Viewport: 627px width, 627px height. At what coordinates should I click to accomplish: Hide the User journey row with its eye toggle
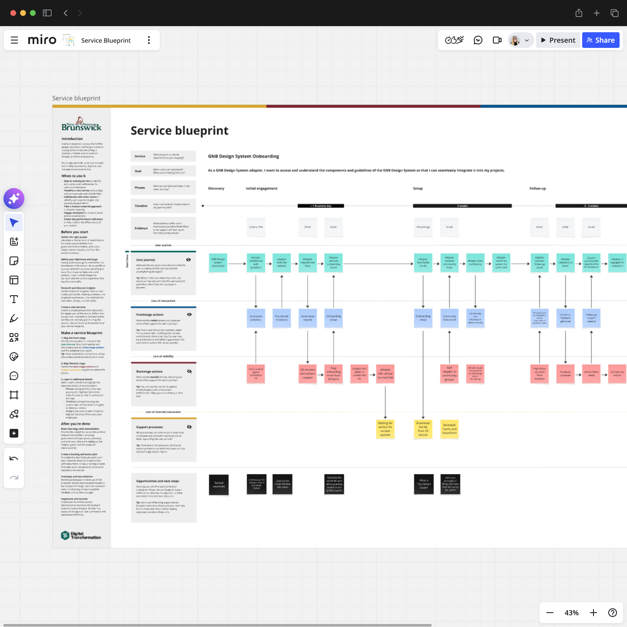[x=189, y=259]
